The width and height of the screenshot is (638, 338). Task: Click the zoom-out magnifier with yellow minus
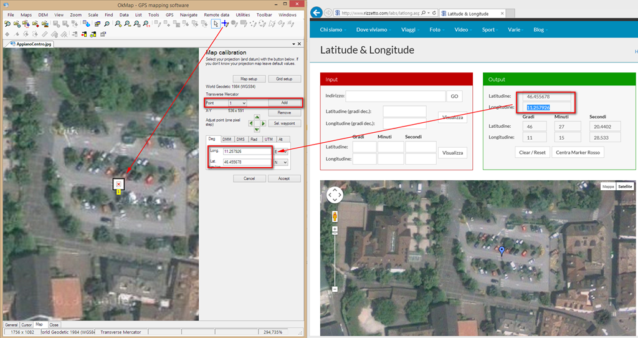point(127,24)
